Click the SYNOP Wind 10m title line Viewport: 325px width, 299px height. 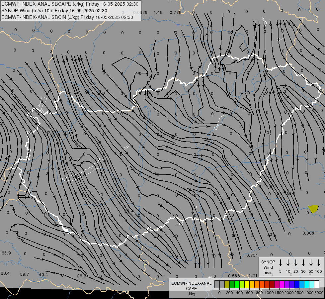click(x=54, y=11)
